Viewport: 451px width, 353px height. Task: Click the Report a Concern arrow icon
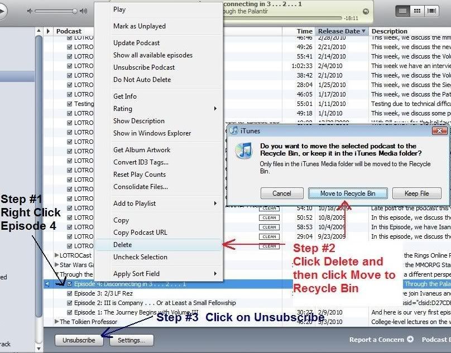(410, 340)
